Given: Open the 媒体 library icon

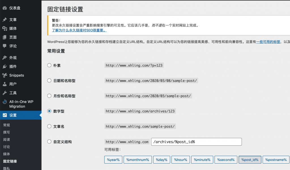Looking at the screenshot, I should point(4,28).
